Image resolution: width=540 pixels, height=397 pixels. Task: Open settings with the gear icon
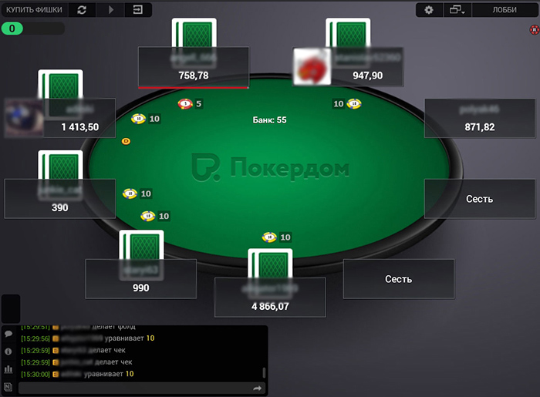(x=429, y=10)
